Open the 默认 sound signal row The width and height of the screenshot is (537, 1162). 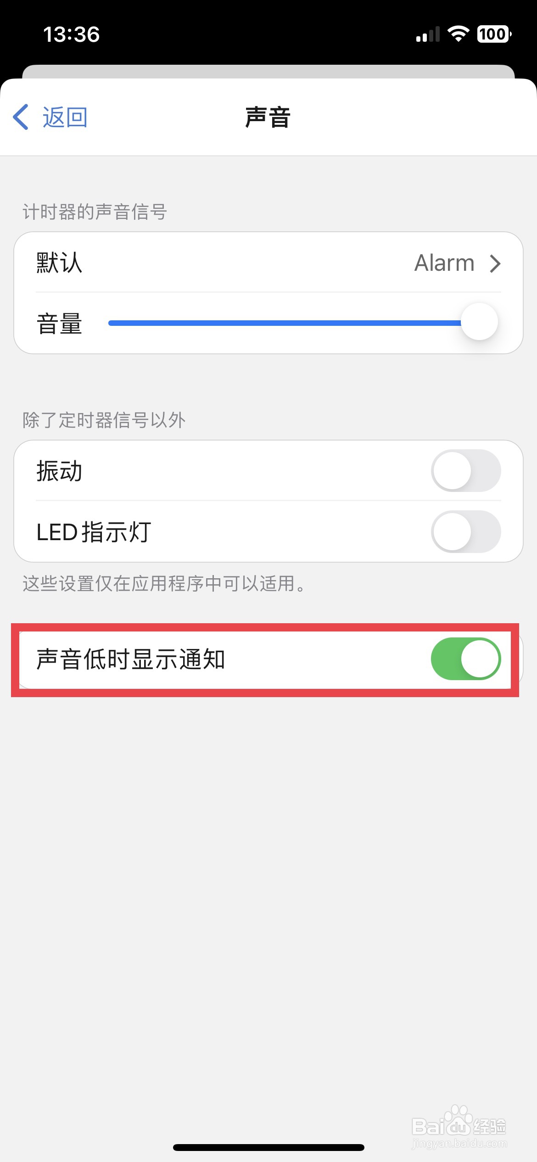pyautogui.click(x=268, y=263)
